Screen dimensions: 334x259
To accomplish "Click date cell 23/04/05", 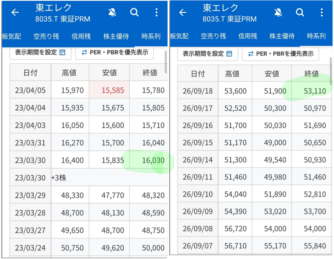I will click(30, 90).
